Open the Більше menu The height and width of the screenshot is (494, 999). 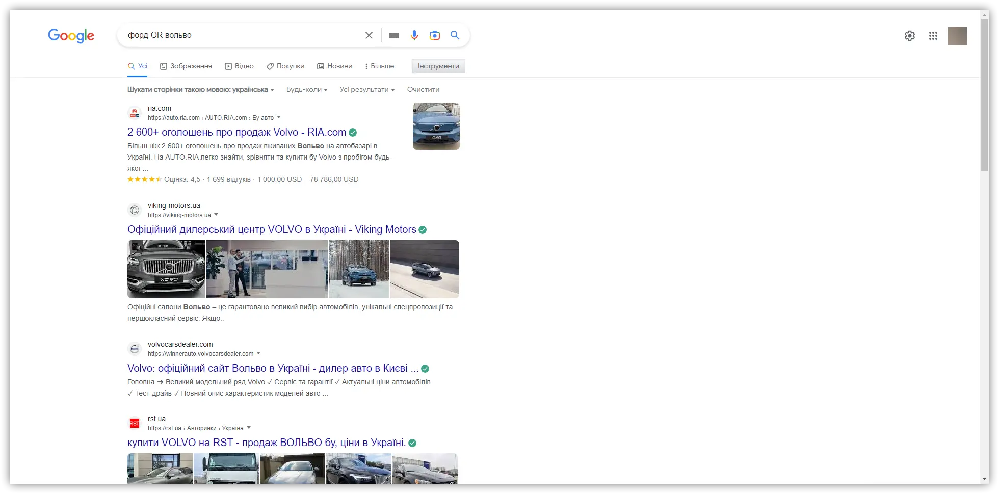(380, 66)
